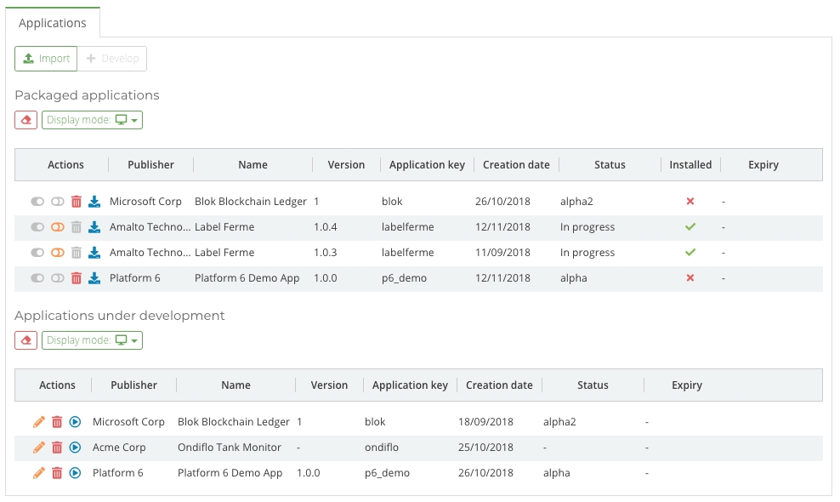Download the Blok Blockchain Ledger package
This screenshot has width=840, height=502.
[x=96, y=201]
